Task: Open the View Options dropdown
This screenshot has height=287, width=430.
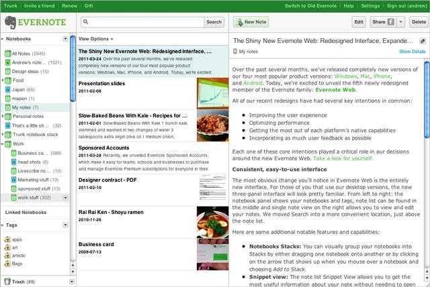Action: click(95, 39)
